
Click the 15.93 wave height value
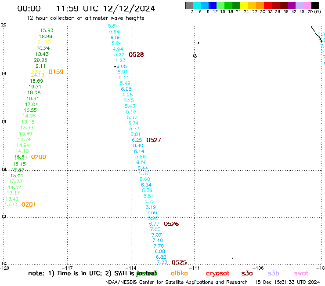[47, 30]
